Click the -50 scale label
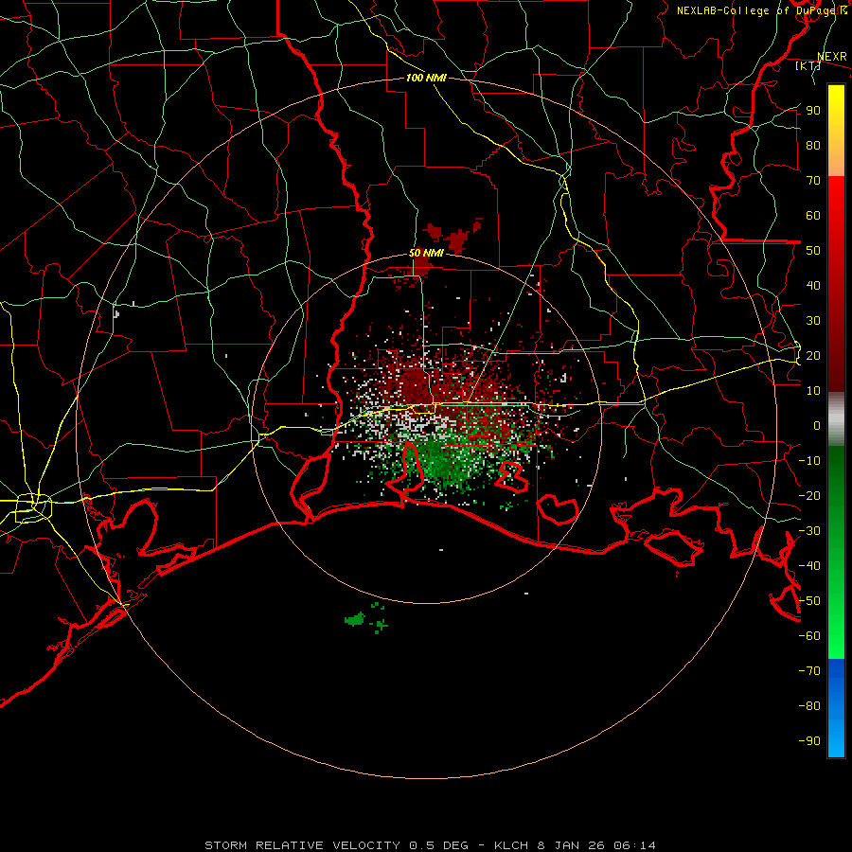This screenshot has width=852, height=852. (809, 601)
